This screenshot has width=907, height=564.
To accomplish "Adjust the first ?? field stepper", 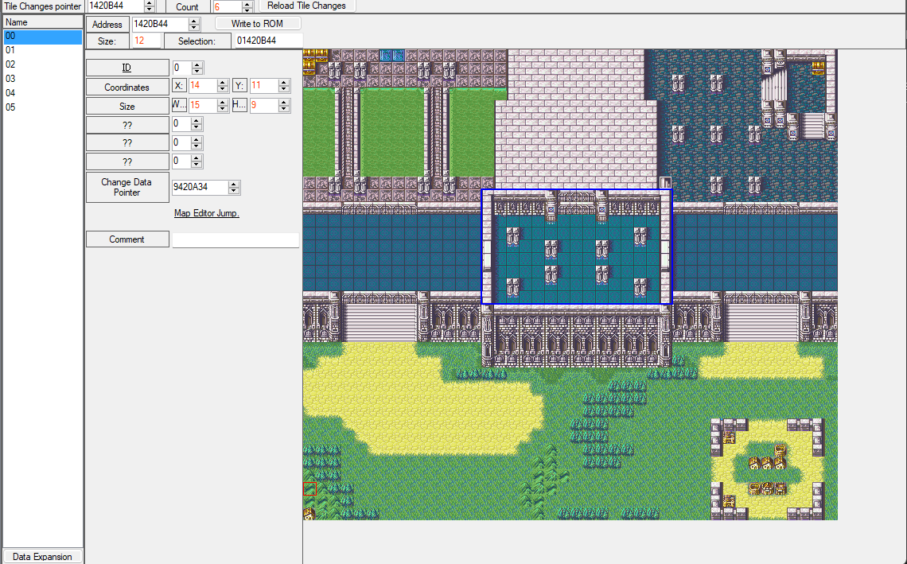I will [196, 124].
